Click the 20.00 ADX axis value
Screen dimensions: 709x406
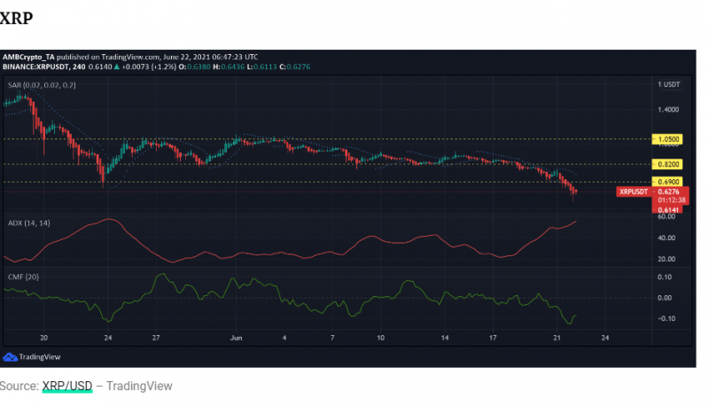click(666, 259)
